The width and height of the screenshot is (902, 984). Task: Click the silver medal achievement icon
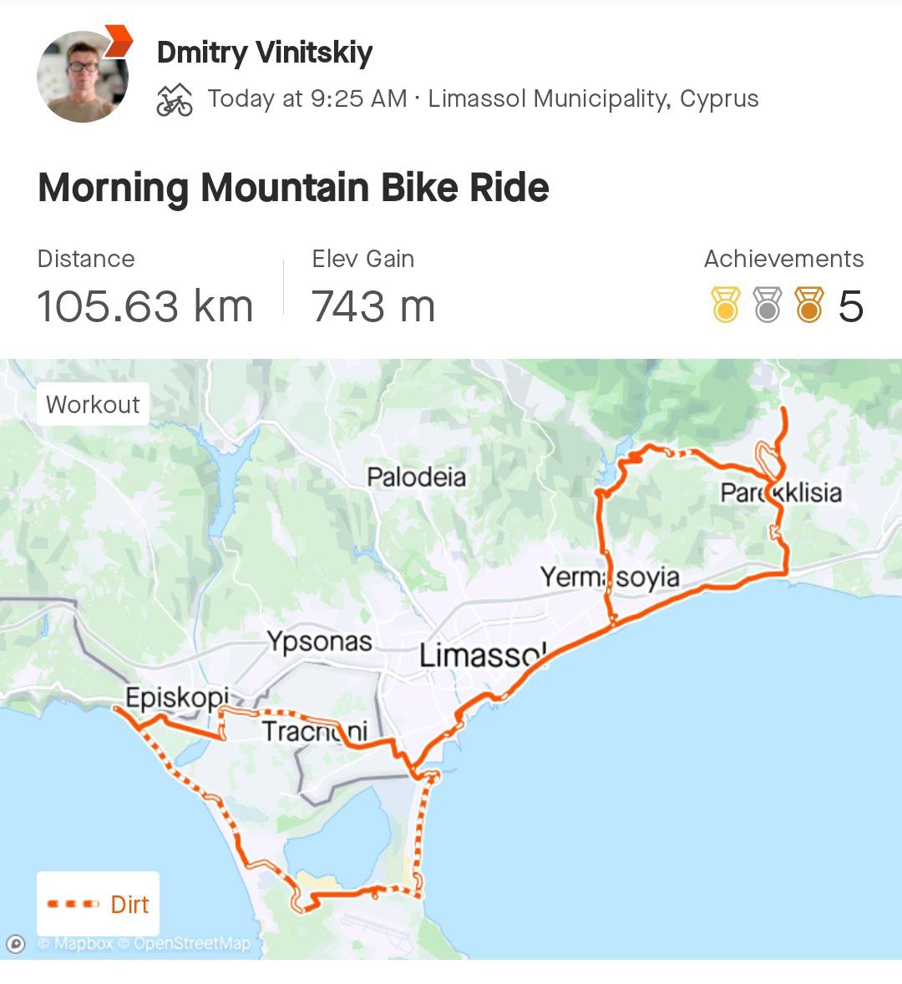(767, 305)
